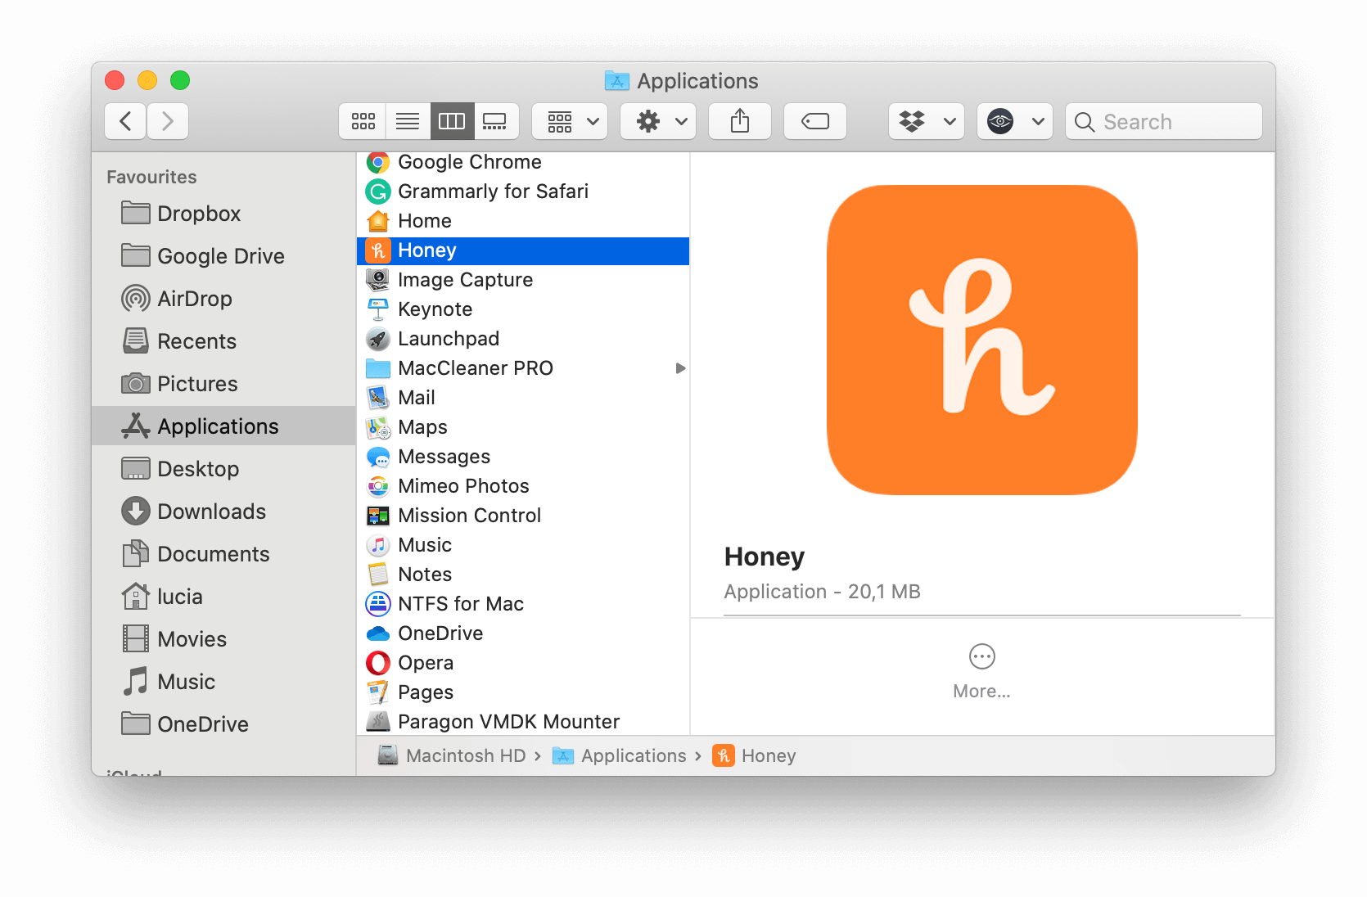Select Music in the file list
The width and height of the screenshot is (1367, 897).
pos(523,545)
